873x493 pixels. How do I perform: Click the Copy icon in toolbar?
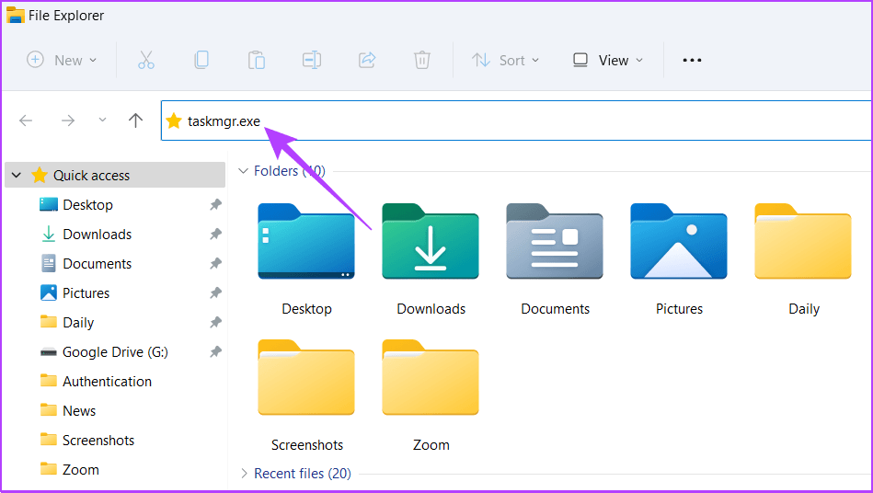pos(201,60)
